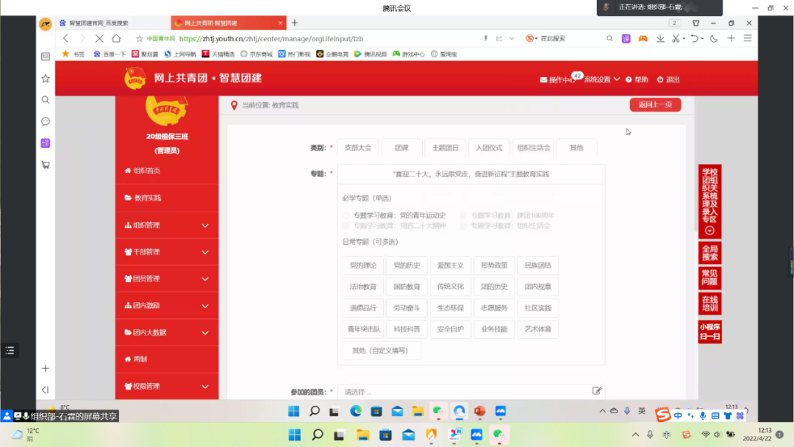794x447 pixels.
Task: Choose the 主题团日 category button
Action: point(445,148)
